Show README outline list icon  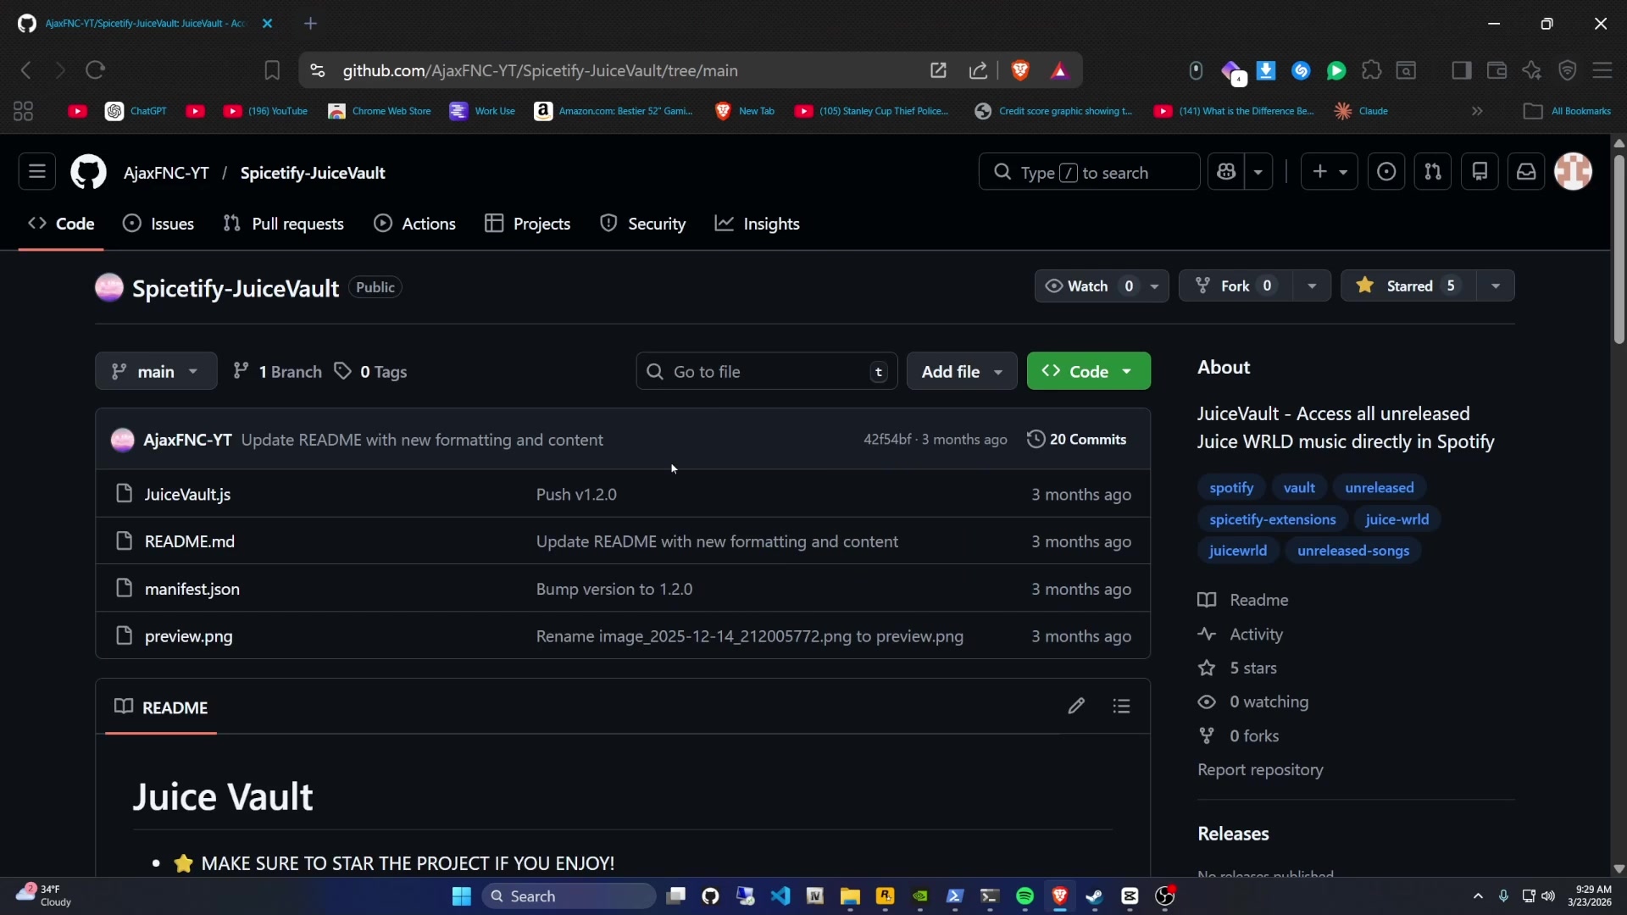(1122, 707)
